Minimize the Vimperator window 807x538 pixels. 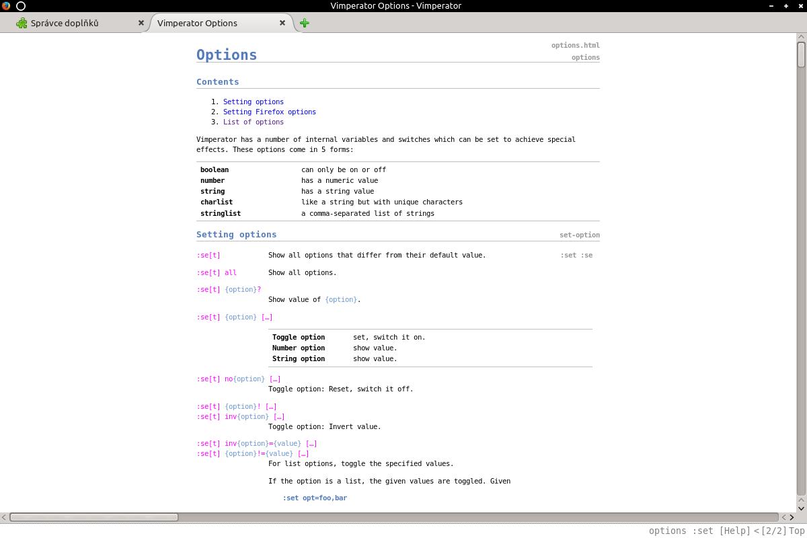tap(771, 6)
